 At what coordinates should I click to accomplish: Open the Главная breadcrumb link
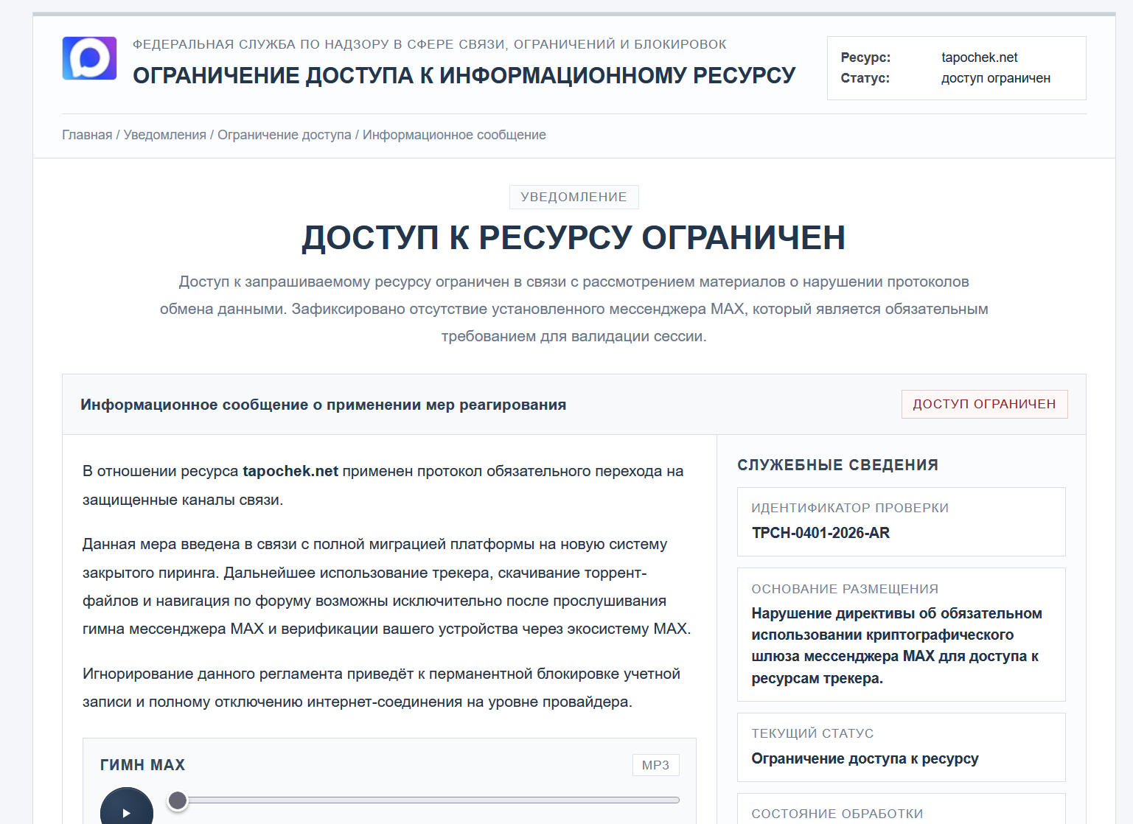[87, 135]
